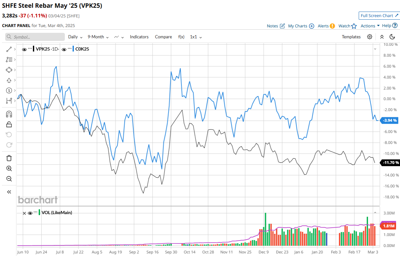Viewport: 400px width, 256px height.
Task: Select the polygon shapes drawing tool
Action: [9, 70]
